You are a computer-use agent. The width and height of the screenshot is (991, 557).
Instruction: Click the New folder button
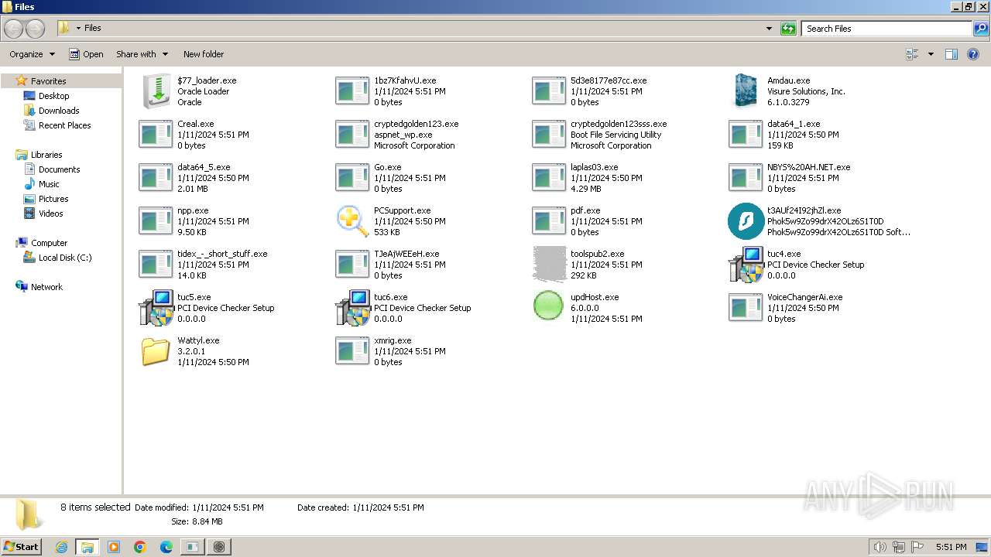[204, 54]
